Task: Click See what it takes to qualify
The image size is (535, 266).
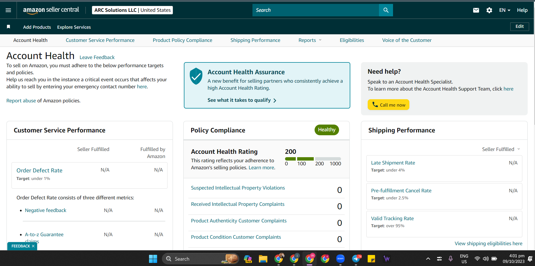Action: pos(242,100)
